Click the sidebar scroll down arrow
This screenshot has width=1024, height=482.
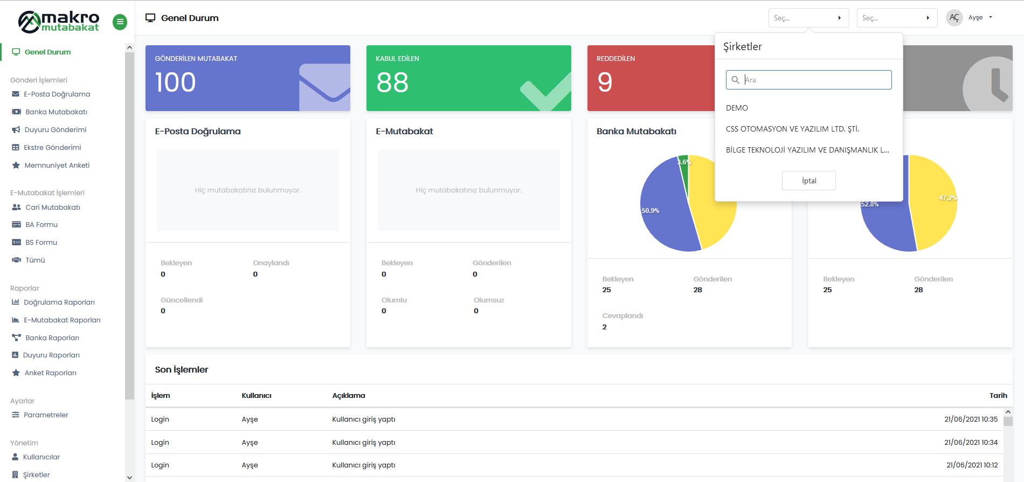tap(129, 477)
